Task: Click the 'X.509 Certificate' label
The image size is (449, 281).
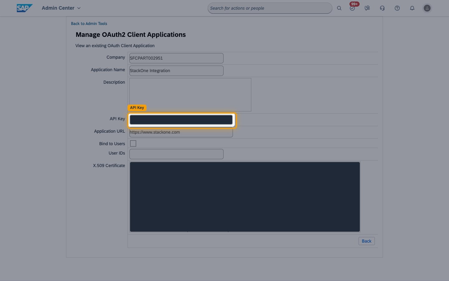Action: tap(109, 165)
